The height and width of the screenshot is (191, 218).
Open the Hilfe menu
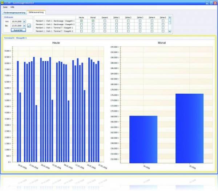(13, 7)
